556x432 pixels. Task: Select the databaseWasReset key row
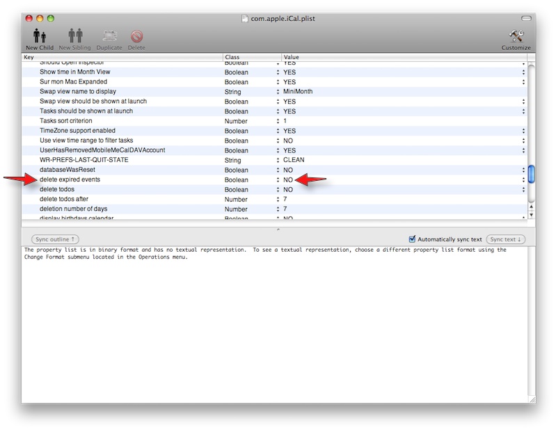[x=67, y=170]
